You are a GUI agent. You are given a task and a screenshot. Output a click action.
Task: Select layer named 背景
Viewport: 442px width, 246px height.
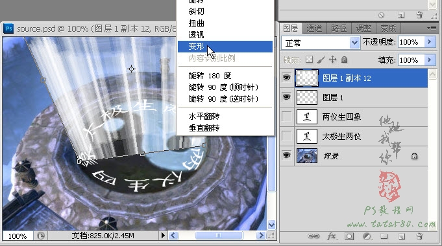coord(330,156)
